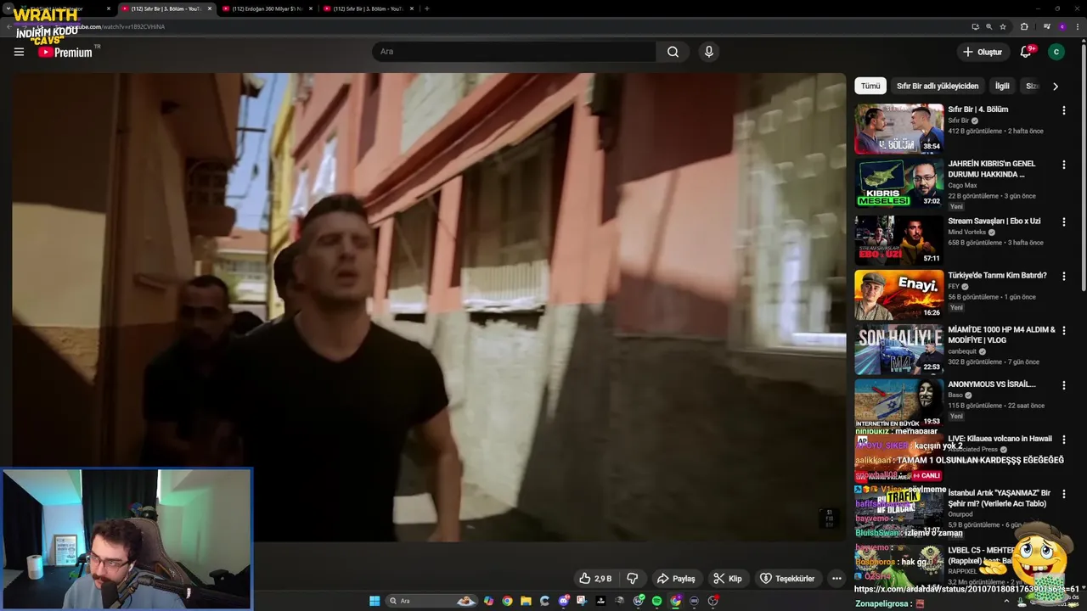Open more options for ANONYMOUS VS İSRAİL video

pos(1064,385)
